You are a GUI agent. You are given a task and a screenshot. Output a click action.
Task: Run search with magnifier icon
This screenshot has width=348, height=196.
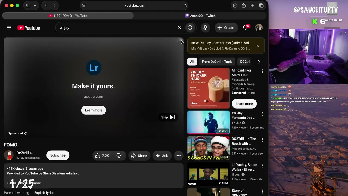(190, 28)
